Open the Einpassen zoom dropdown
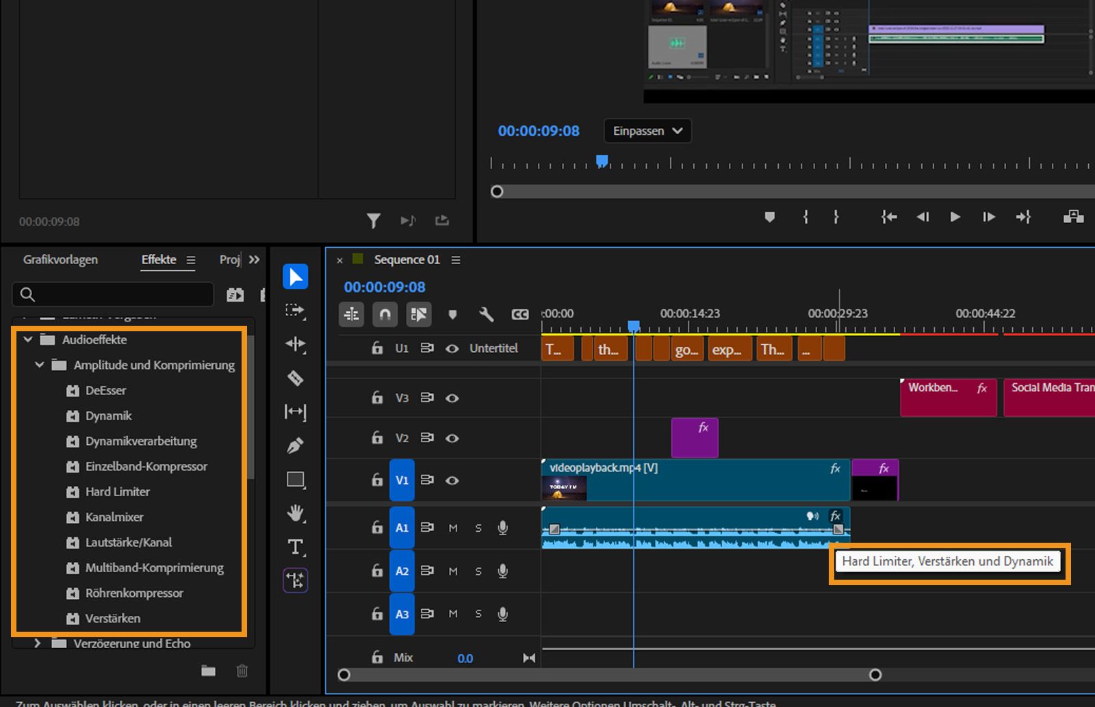 [647, 131]
